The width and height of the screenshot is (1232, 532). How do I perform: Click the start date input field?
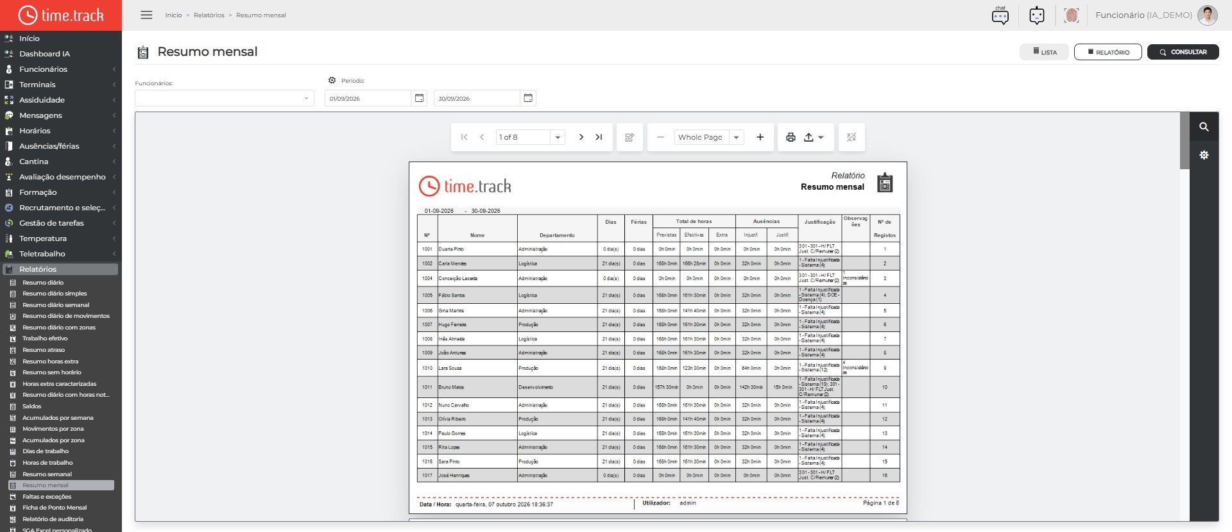[368, 98]
